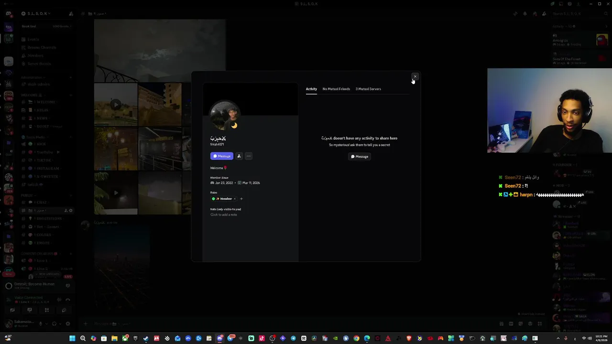Open Windows Start menu
This screenshot has width=612, height=344.
tap(72, 338)
